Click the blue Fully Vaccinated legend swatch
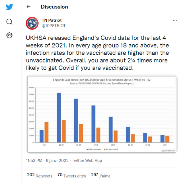Viewport: 193px width, 182px height. 87,149
